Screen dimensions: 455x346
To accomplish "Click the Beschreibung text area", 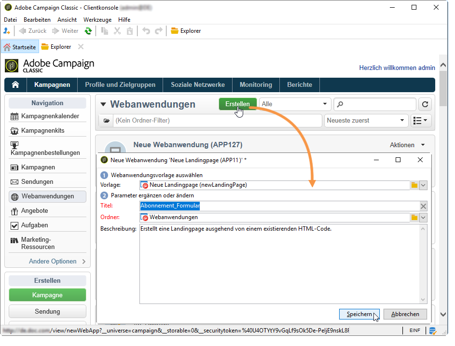I will click(280, 264).
